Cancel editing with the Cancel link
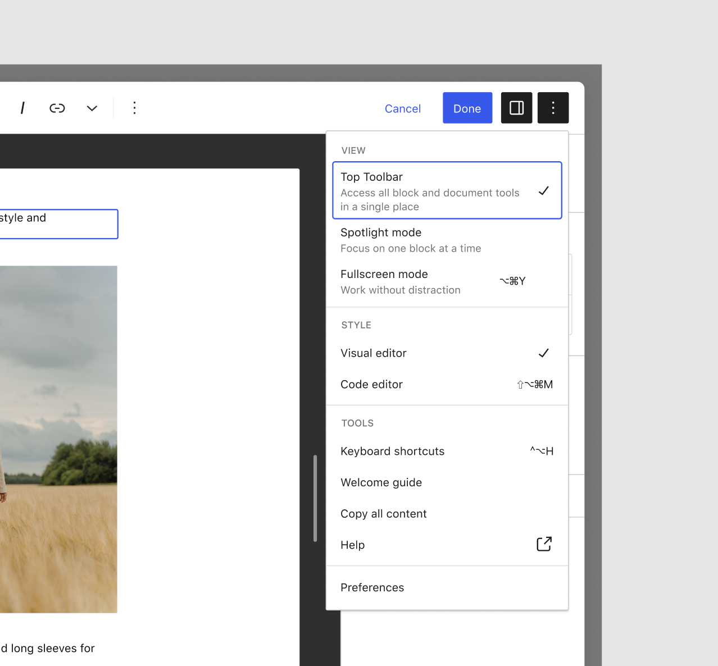 pos(402,108)
